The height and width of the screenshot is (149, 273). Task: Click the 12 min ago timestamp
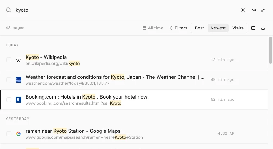coord(223,60)
